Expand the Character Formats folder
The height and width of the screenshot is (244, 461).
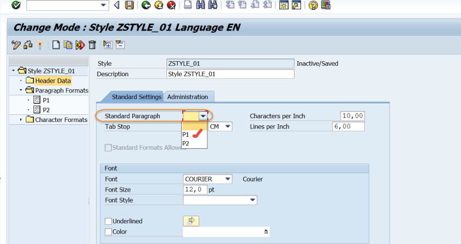[x=21, y=120]
